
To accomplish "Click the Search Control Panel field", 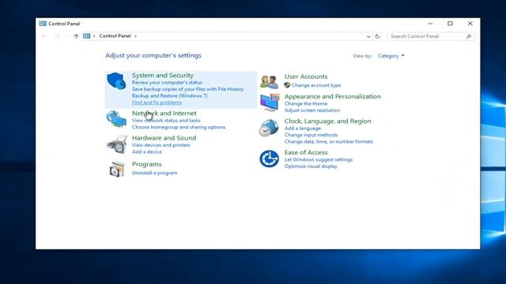I will pyautogui.click(x=431, y=36).
